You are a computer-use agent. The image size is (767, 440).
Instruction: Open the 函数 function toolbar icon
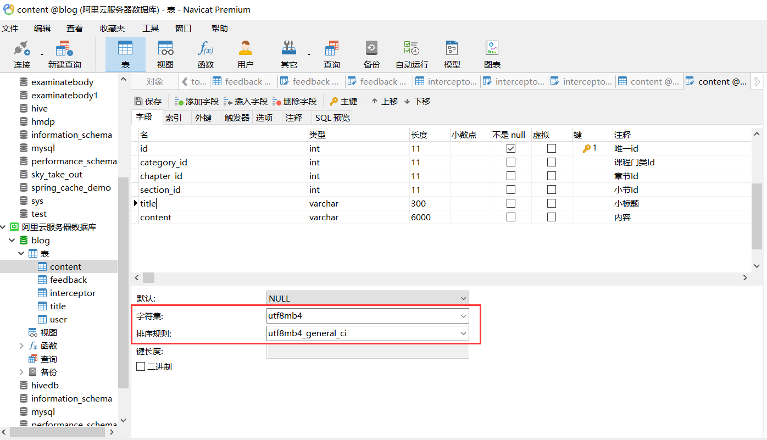click(205, 54)
